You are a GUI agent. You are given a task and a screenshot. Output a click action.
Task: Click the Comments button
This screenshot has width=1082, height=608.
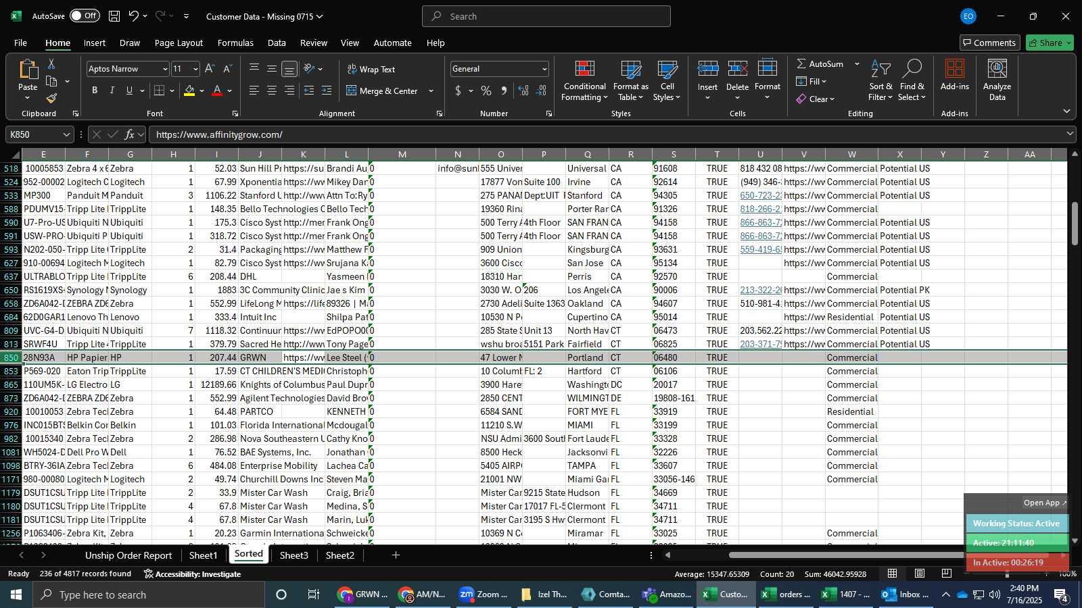click(989, 43)
